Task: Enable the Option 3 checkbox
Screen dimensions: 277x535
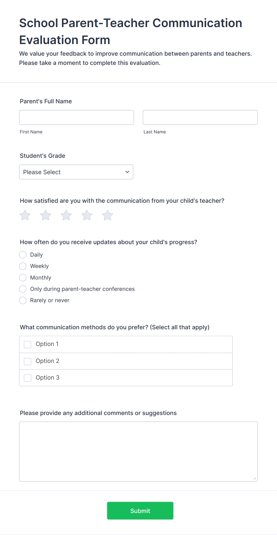Action: [x=27, y=378]
